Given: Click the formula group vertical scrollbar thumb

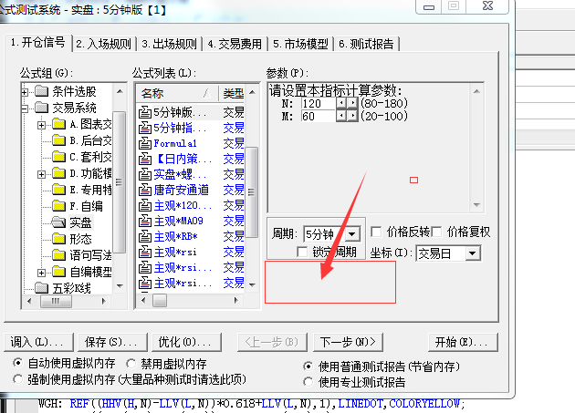Looking at the screenshot, I should [x=119, y=181].
